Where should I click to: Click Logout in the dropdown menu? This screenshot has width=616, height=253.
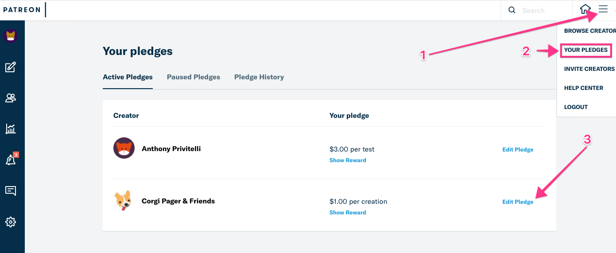576,107
